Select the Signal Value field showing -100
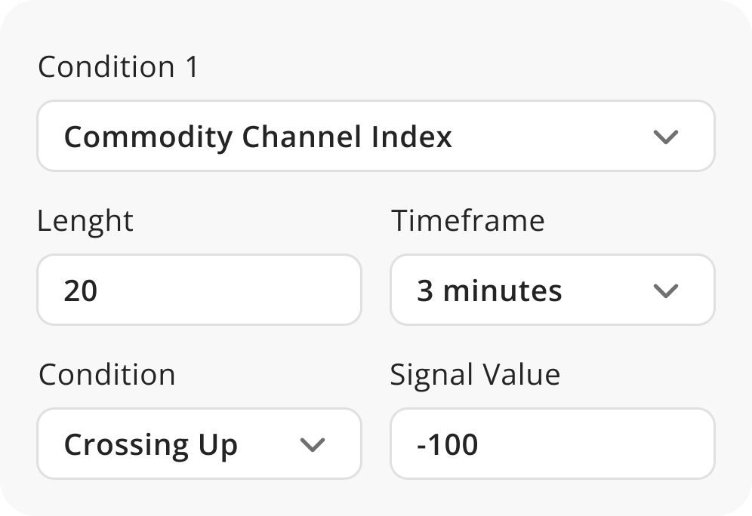The image size is (752, 516). (551, 444)
